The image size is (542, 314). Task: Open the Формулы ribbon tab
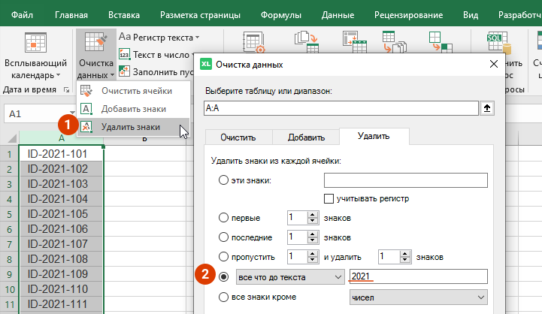point(281,14)
